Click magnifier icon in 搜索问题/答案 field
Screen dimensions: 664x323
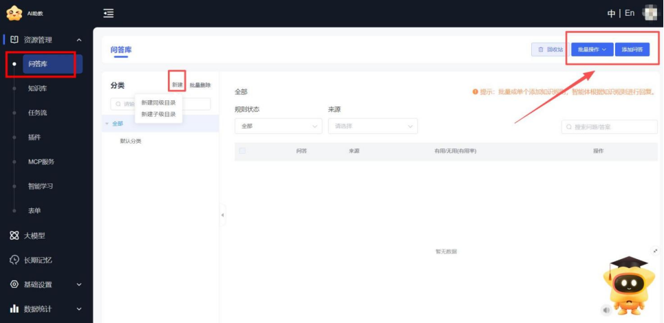click(569, 127)
